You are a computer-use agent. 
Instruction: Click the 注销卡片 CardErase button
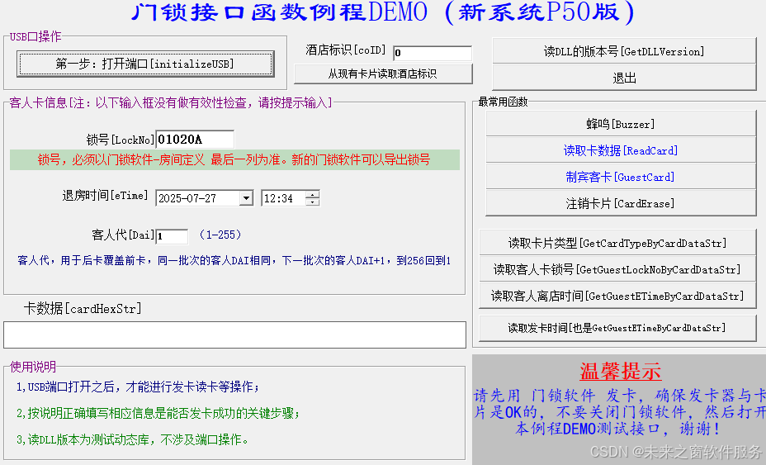(621, 203)
